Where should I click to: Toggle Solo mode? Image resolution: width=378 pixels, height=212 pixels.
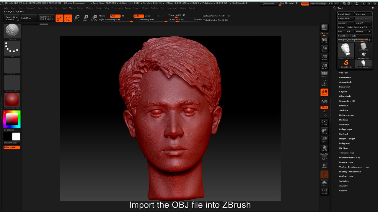coord(324,183)
